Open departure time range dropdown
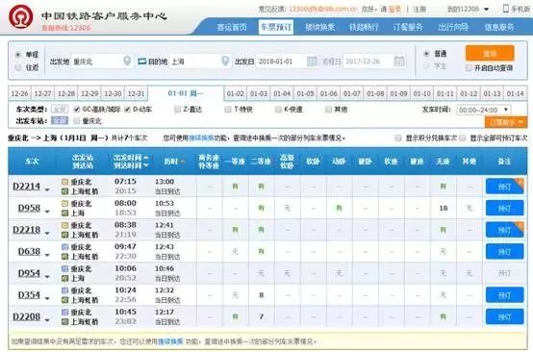The image size is (533, 352). tap(484, 110)
